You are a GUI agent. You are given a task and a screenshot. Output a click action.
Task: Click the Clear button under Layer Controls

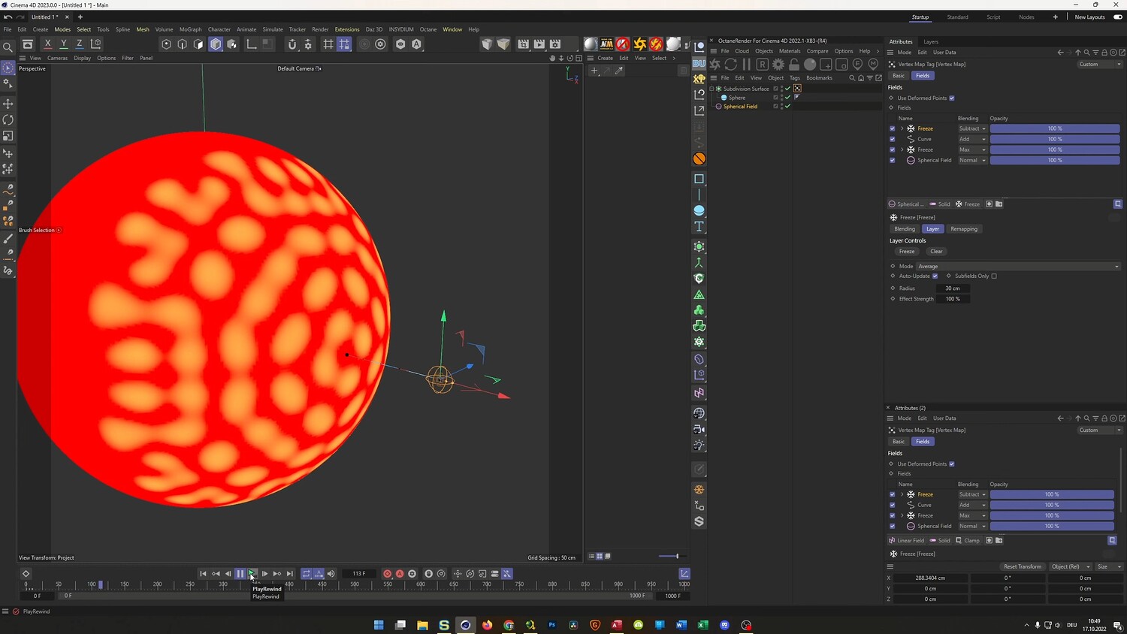click(936, 252)
